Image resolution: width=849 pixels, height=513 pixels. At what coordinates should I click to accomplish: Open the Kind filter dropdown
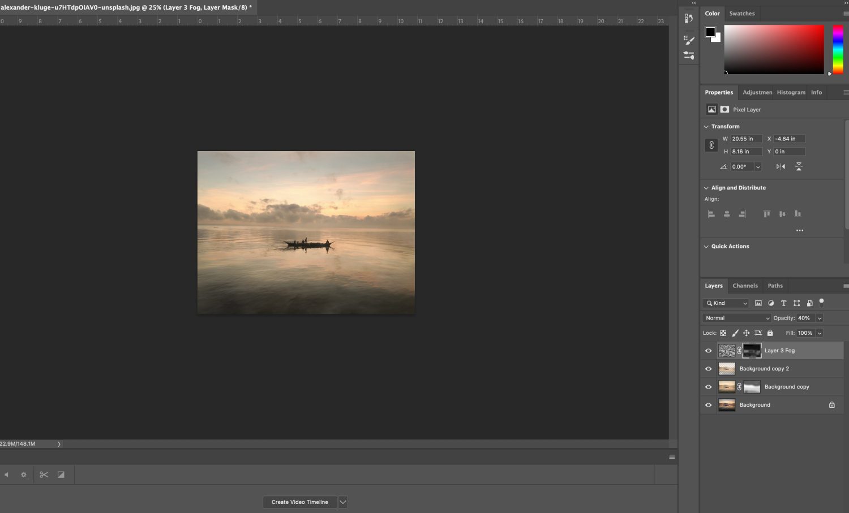tap(725, 303)
